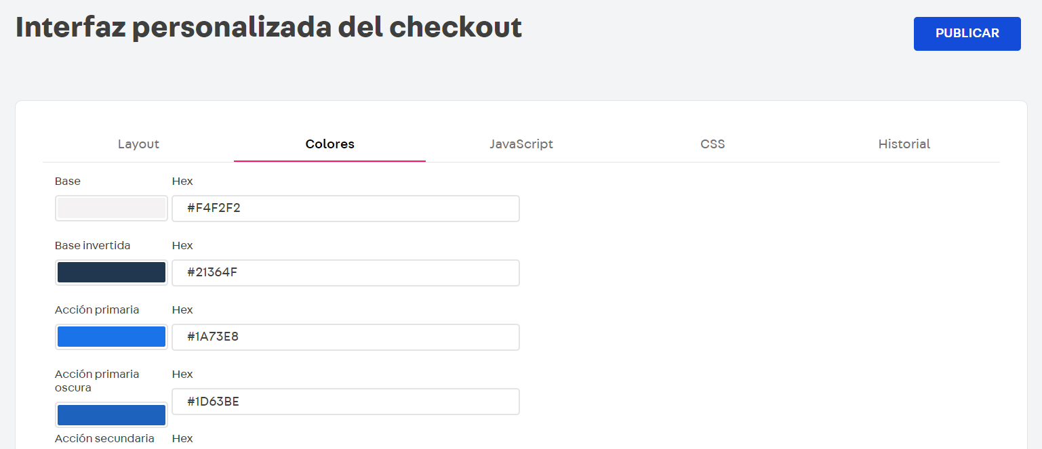Image resolution: width=1042 pixels, height=449 pixels.
Task: Click the hex field showing #21364F
Action: point(346,272)
